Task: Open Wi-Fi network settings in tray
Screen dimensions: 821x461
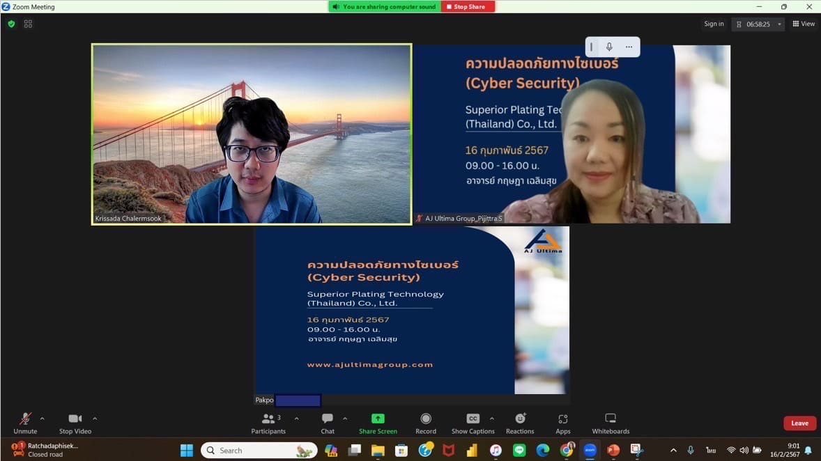Action: [x=731, y=450]
